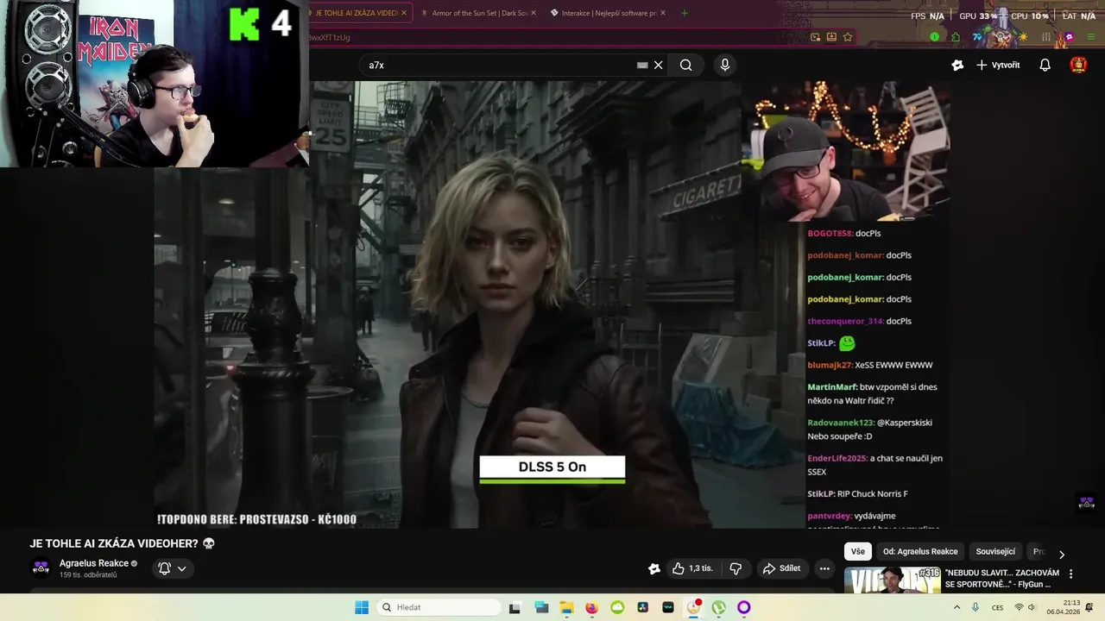Click the 159 tis. odběratelů subscriber count
This screenshot has height=621, width=1105.
point(88,575)
